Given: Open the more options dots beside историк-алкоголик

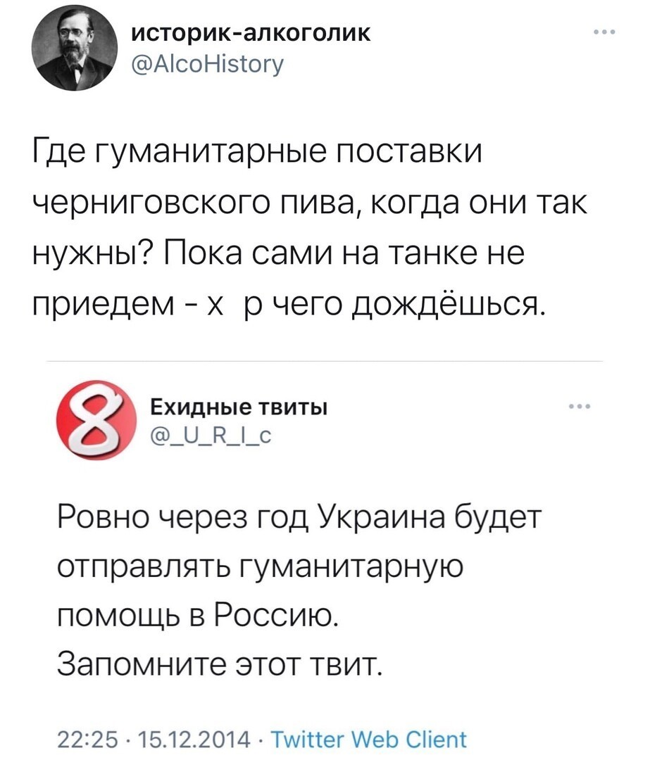Looking at the screenshot, I should [604, 32].
